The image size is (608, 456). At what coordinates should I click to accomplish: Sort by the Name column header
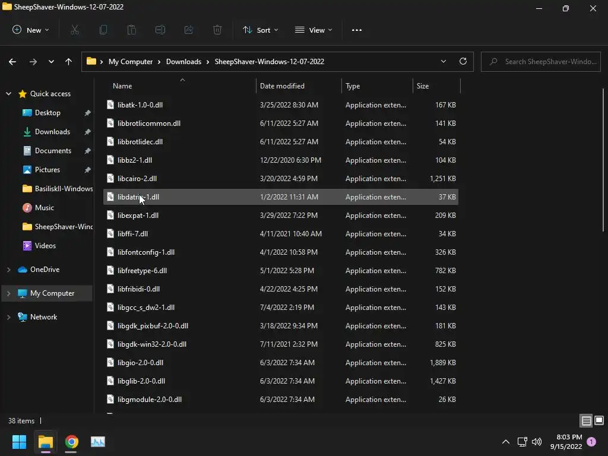coord(180,85)
